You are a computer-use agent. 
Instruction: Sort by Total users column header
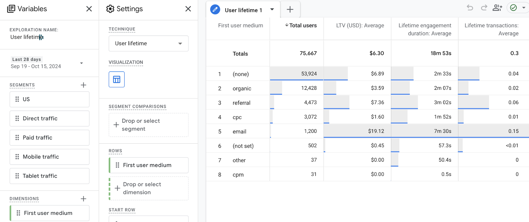point(301,26)
